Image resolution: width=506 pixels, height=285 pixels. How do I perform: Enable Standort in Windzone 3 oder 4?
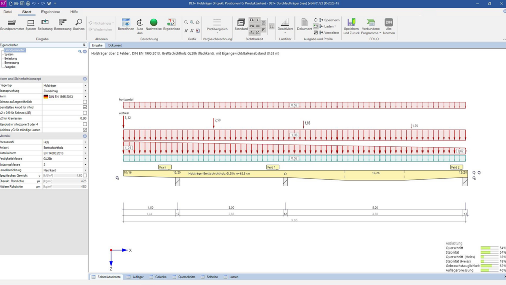coord(85,124)
